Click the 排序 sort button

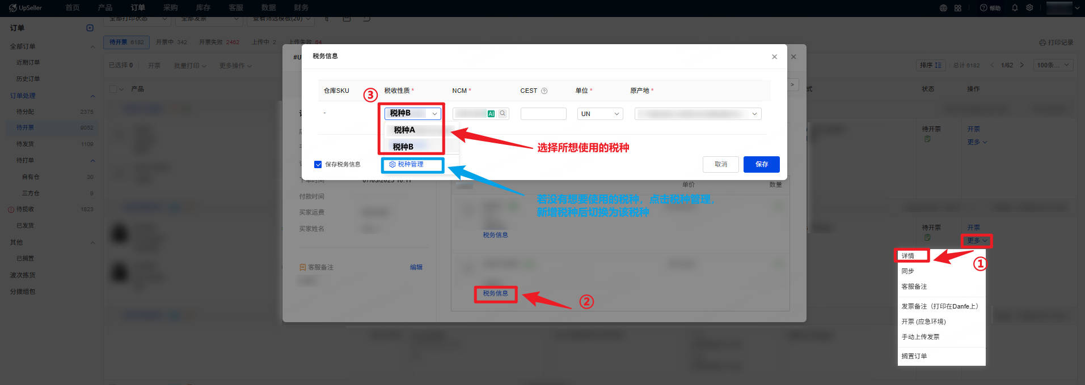931,65
